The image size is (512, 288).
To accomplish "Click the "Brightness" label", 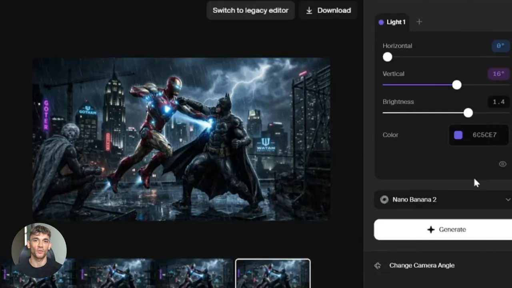I will click(398, 102).
